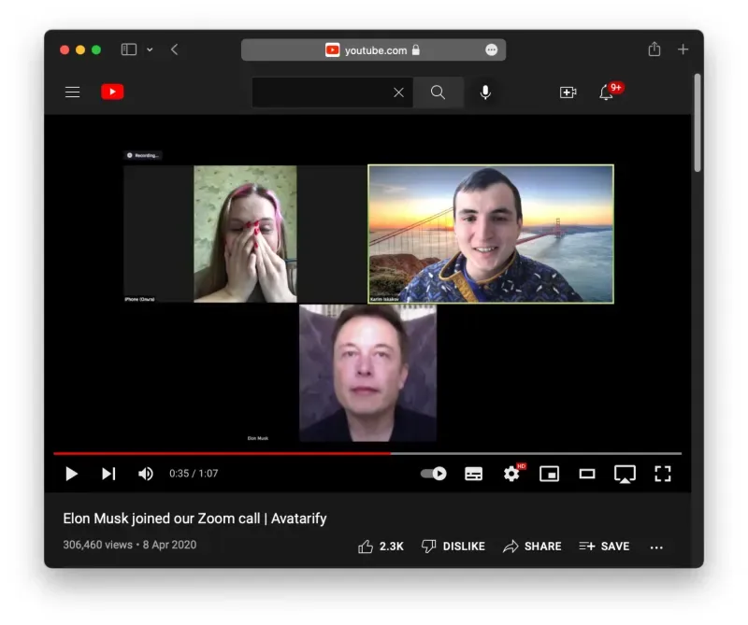748x625 pixels.
Task: Open more actions three-dot menu below the video
Action: coord(656,547)
